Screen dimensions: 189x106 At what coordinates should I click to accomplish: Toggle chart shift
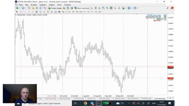(119, 8)
